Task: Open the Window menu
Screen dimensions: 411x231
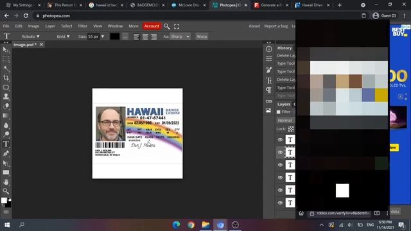Action: [x=116, y=26]
